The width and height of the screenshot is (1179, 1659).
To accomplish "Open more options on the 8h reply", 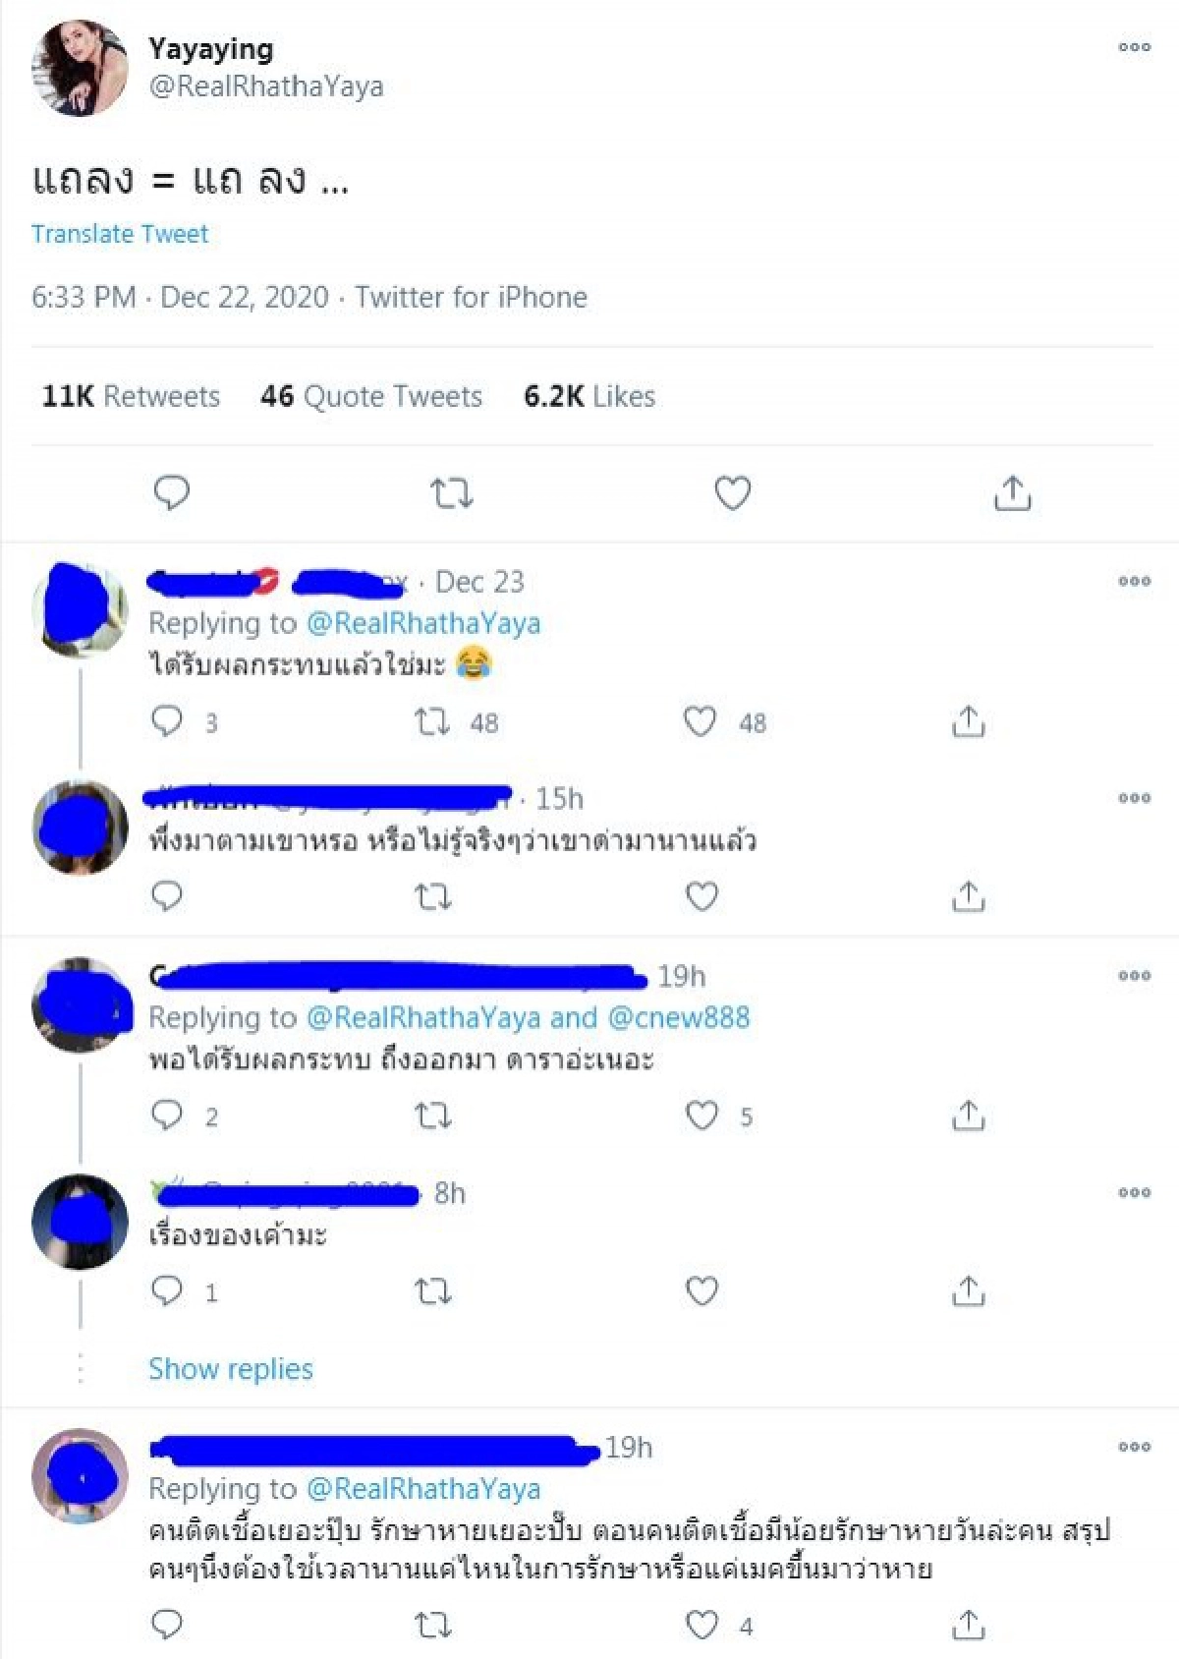I will click(1135, 1192).
